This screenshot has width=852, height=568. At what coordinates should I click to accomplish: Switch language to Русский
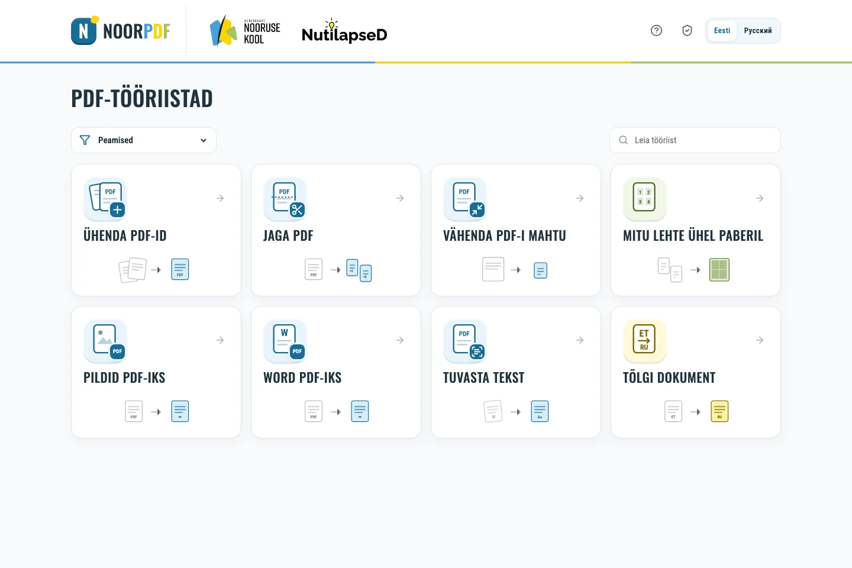(x=758, y=31)
